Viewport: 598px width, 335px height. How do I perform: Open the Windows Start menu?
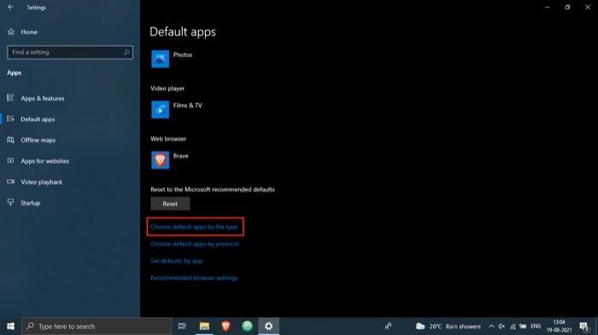click(x=10, y=326)
